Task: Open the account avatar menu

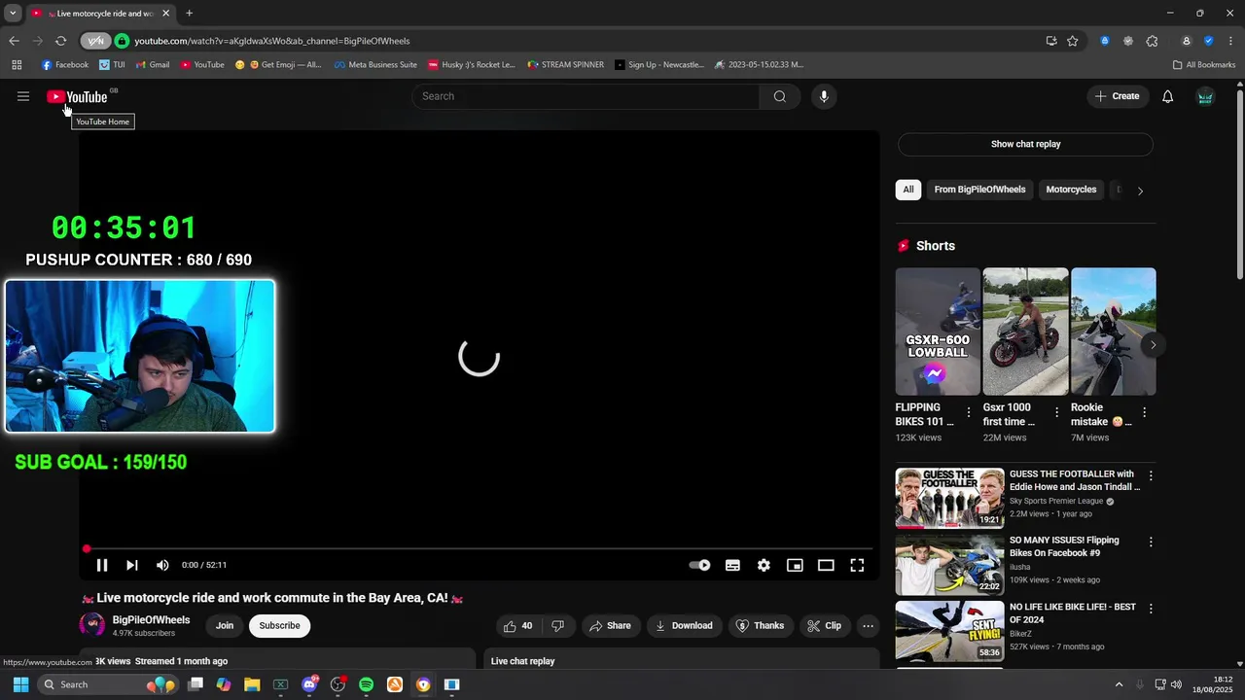Action: [1205, 96]
